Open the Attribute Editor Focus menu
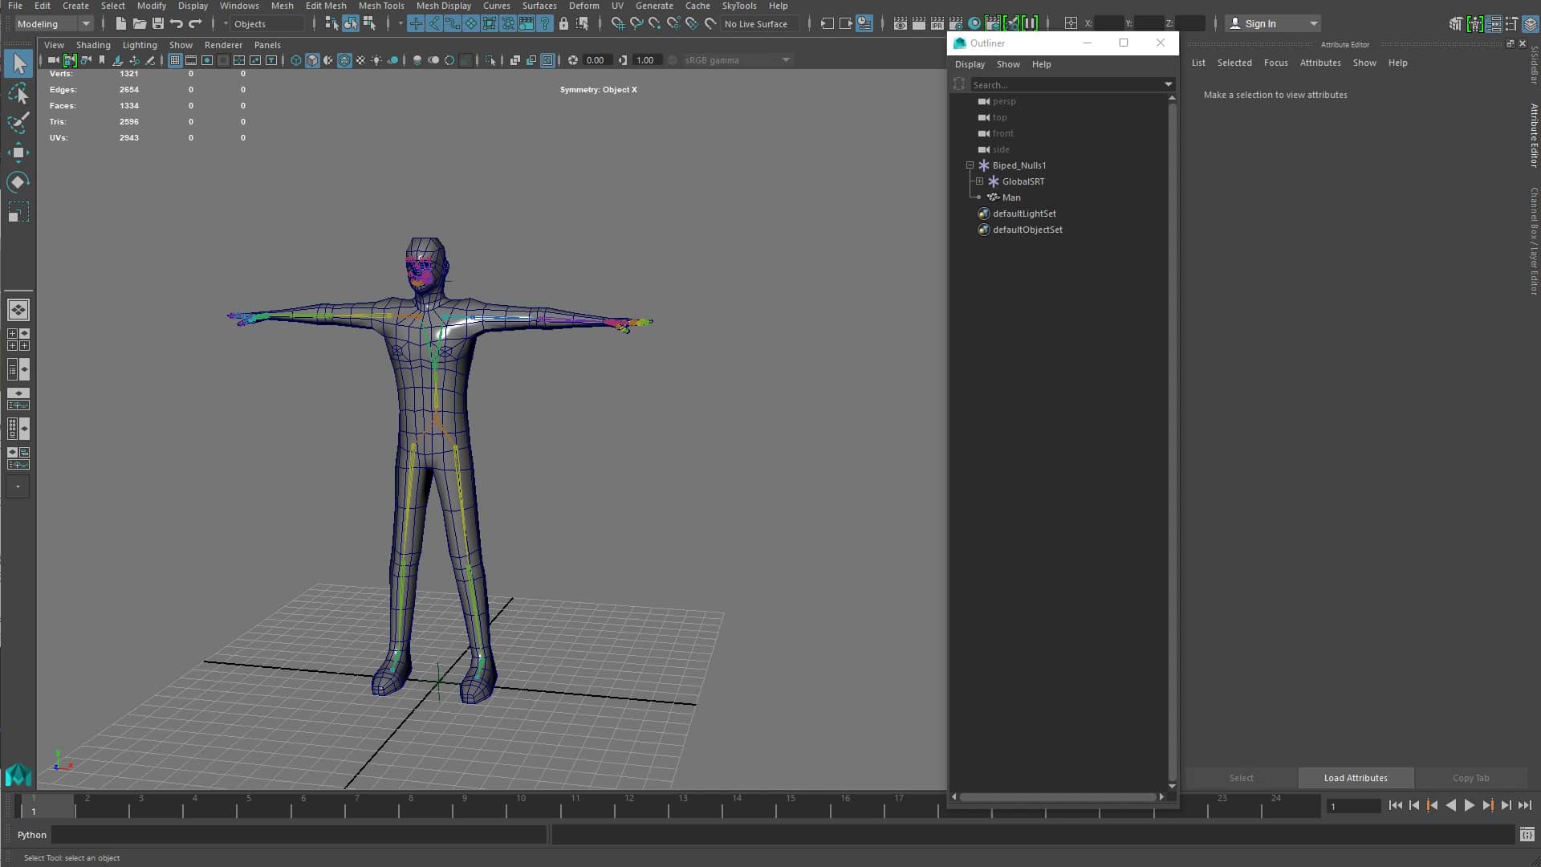Image resolution: width=1541 pixels, height=867 pixels. (1275, 63)
